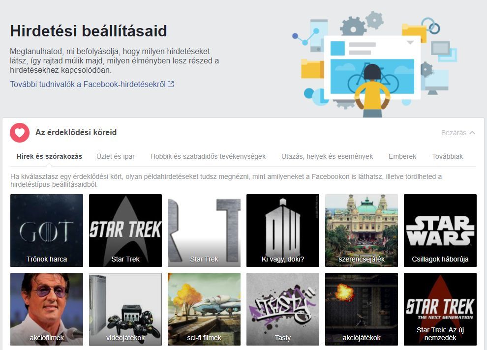
Task: Choose Star Trek: Az új nemzedék tile
Action: tap(440, 309)
